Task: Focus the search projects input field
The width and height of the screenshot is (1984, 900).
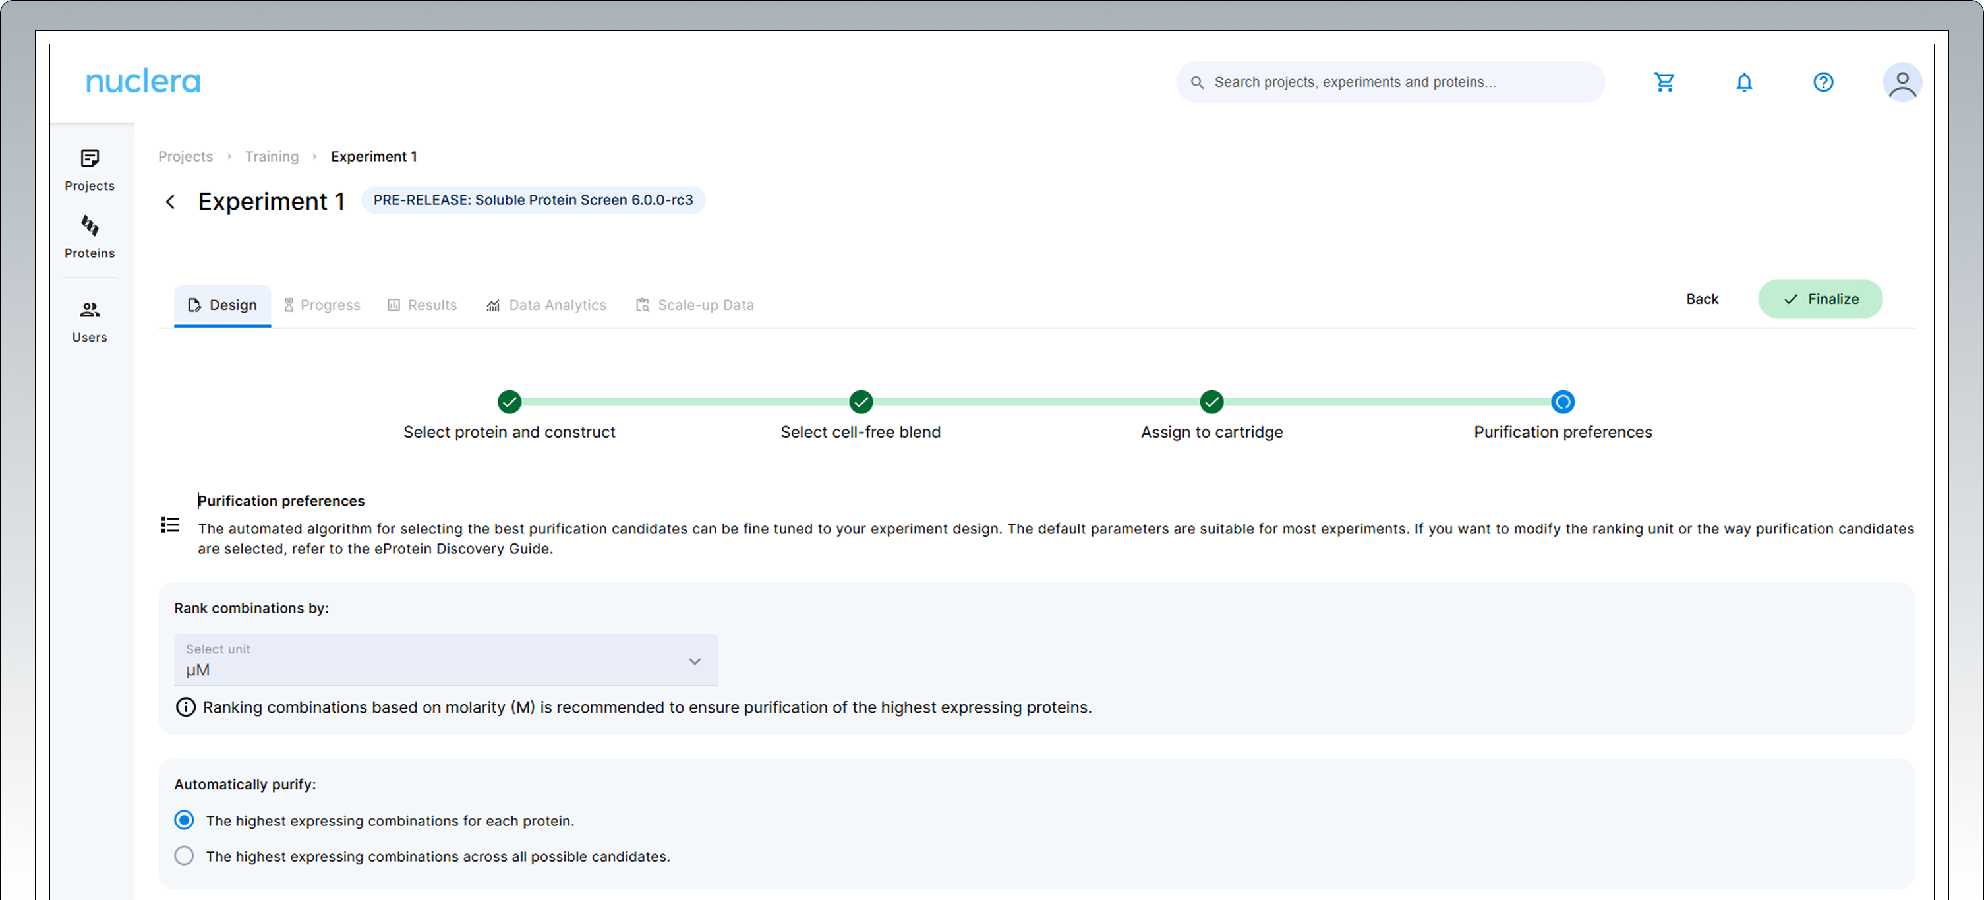Action: coord(1390,82)
